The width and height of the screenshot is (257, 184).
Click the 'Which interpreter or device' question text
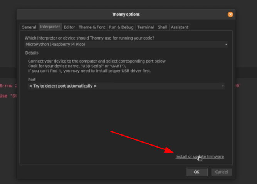pos(89,38)
